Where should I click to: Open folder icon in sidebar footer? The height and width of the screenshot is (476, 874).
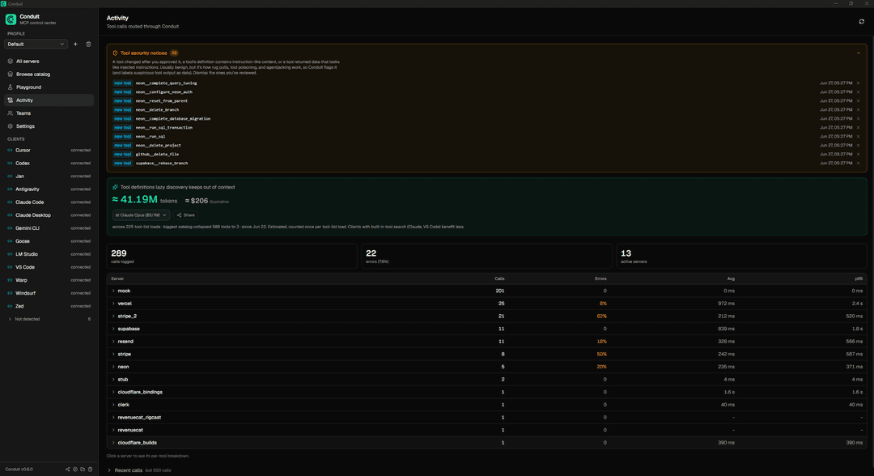click(83, 470)
